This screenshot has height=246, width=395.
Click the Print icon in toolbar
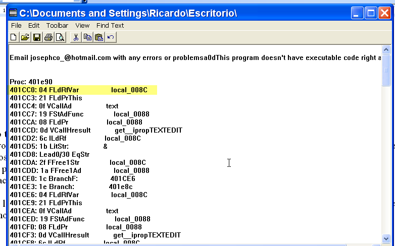(x=48, y=37)
